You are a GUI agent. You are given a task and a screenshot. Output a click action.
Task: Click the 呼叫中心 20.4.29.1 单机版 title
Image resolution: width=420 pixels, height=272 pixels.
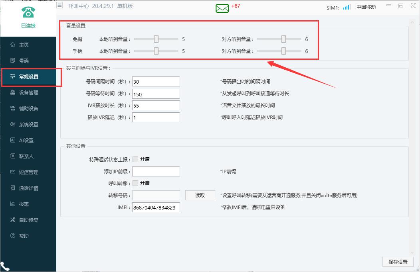[101, 6]
